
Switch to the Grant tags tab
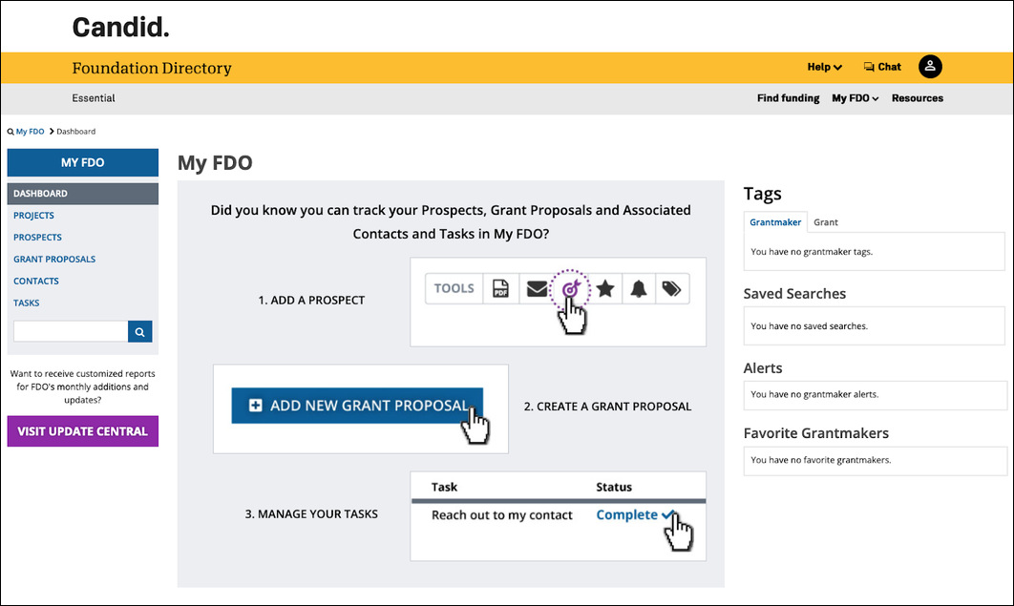(x=826, y=222)
